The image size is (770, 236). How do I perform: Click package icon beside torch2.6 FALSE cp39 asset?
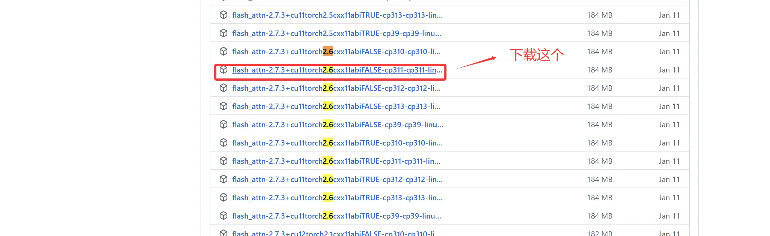pyautogui.click(x=223, y=124)
